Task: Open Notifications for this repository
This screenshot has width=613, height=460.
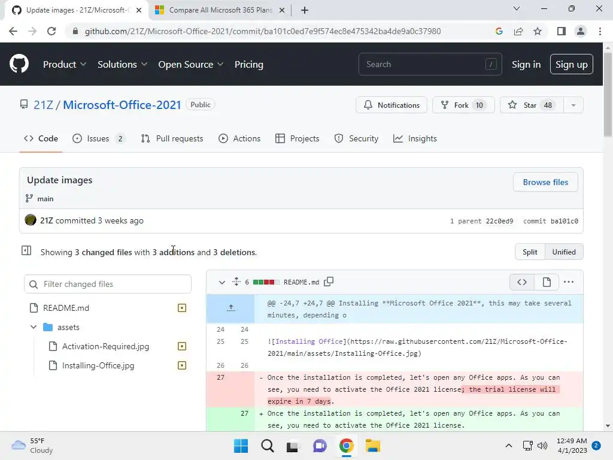Action: pos(392,105)
